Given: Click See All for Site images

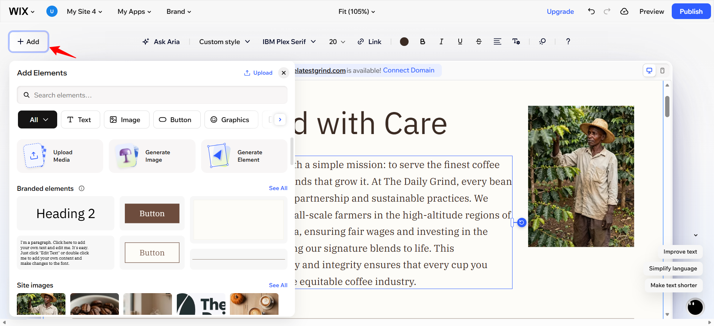Looking at the screenshot, I should pos(278,285).
